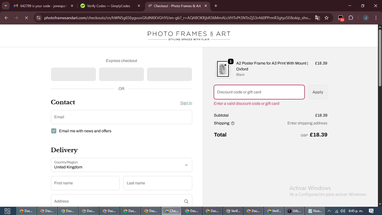Screen dimensions: 382x215
Task: Open the 6:45 p. m. taskbar clock
Action: [x=356, y=211]
